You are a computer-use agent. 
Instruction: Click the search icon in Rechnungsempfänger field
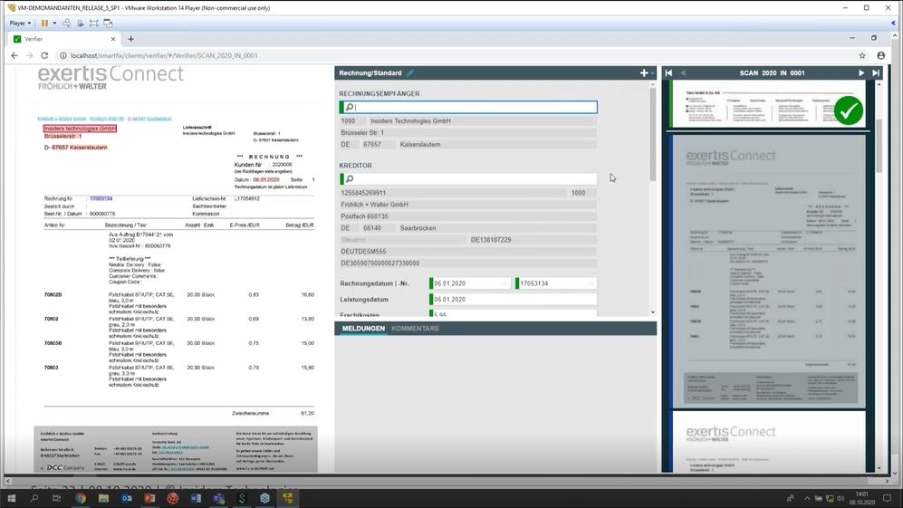350,108
